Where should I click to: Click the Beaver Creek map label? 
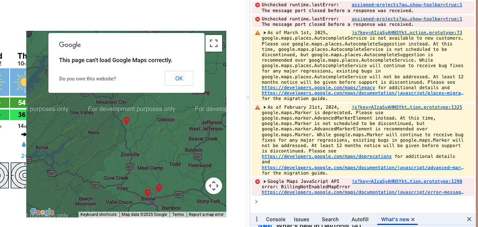pos(203,139)
